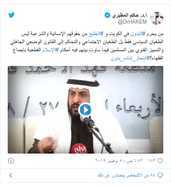Open the hashtag #الخليج
Screen dimensions: 171x186
[x=96, y=34]
